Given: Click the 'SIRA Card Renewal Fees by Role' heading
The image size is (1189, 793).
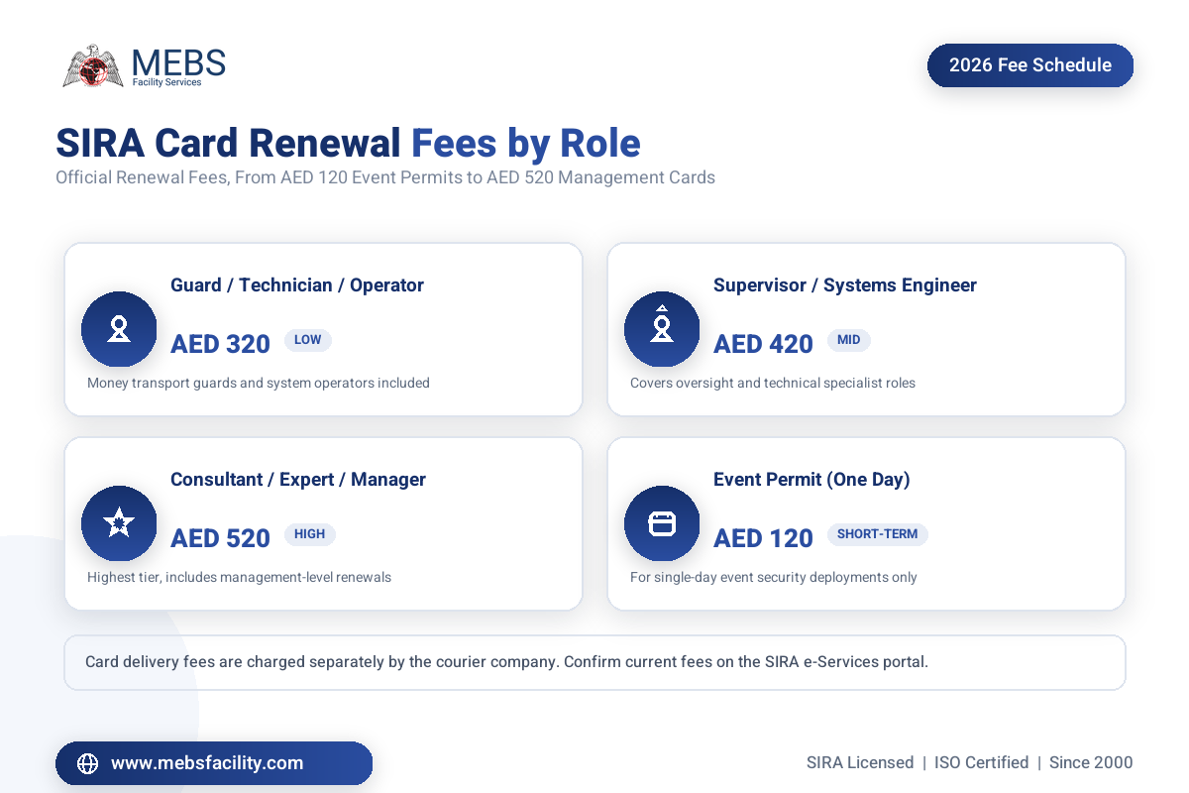Looking at the screenshot, I should pos(348,143).
